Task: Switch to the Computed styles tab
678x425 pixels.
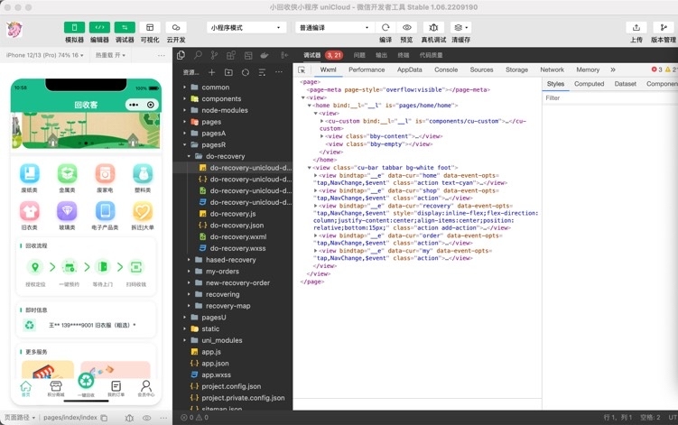Action: 589,84
